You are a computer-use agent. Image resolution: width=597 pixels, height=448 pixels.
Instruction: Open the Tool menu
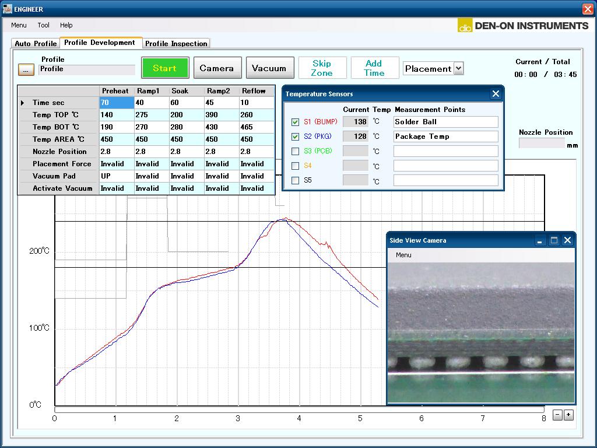(44, 25)
